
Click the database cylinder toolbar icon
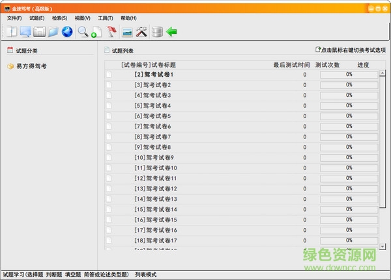point(157,32)
